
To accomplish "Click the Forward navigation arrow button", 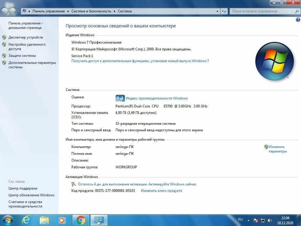I will coord(13,11).
